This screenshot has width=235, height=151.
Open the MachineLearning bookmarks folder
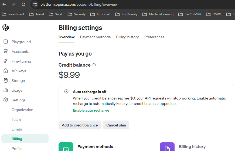158,14
